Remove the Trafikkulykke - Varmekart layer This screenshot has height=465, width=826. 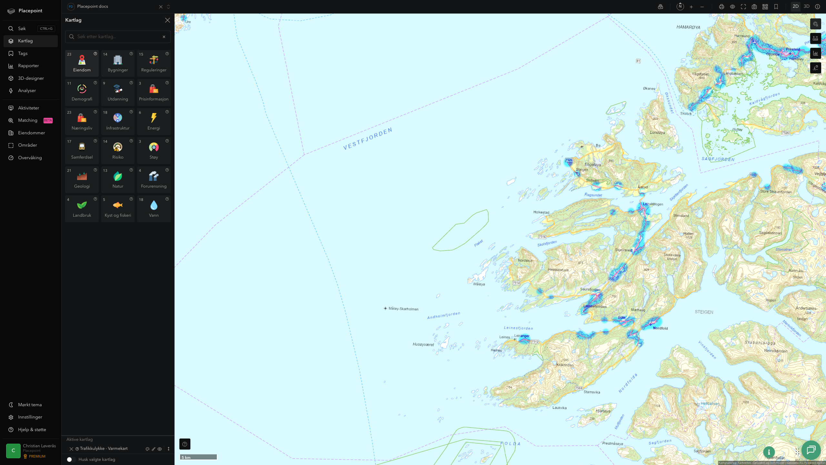point(71,449)
